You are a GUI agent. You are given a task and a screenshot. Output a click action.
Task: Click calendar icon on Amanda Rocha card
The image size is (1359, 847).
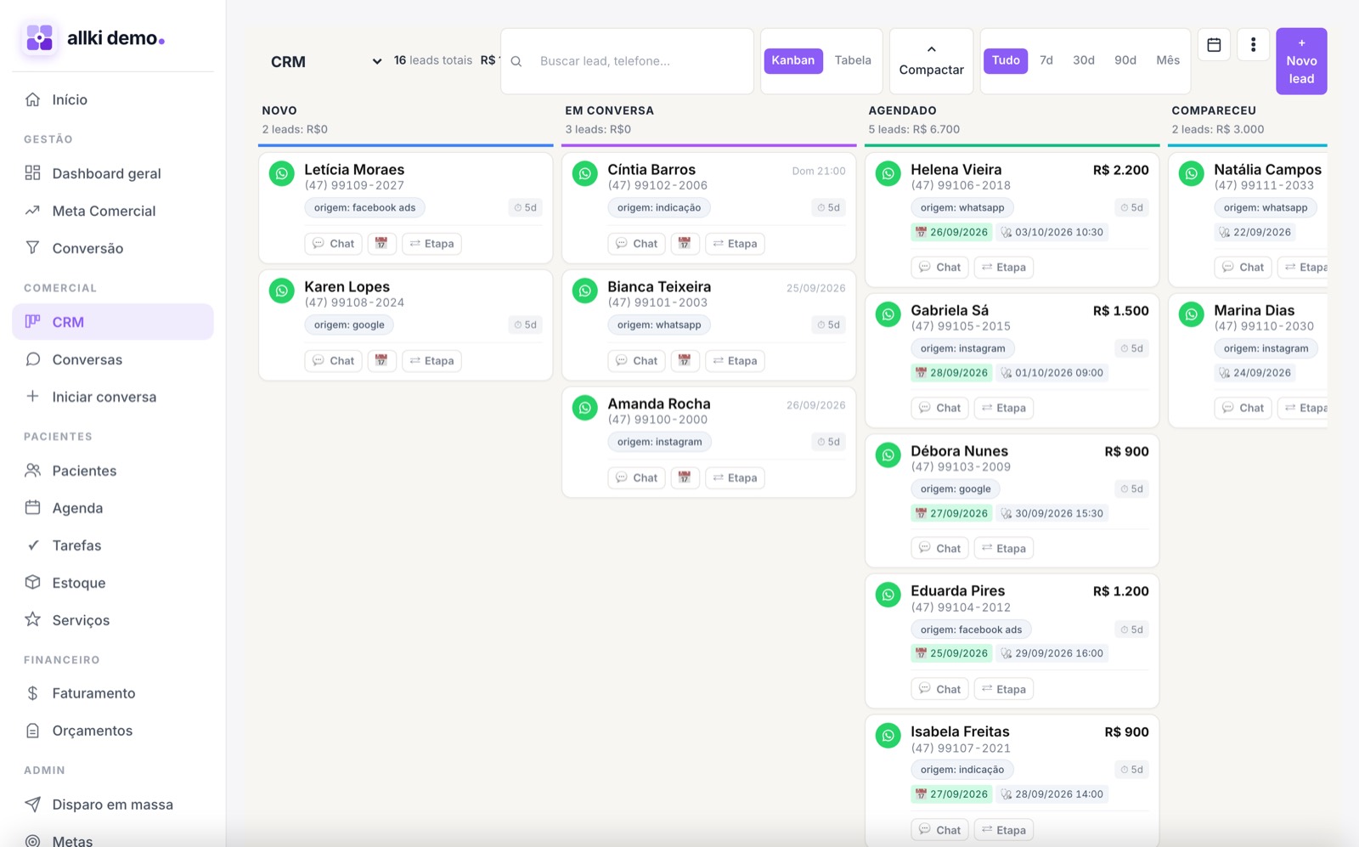(x=685, y=478)
